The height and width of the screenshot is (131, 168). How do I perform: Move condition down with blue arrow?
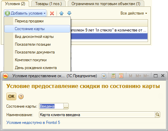[x=69, y=13]
